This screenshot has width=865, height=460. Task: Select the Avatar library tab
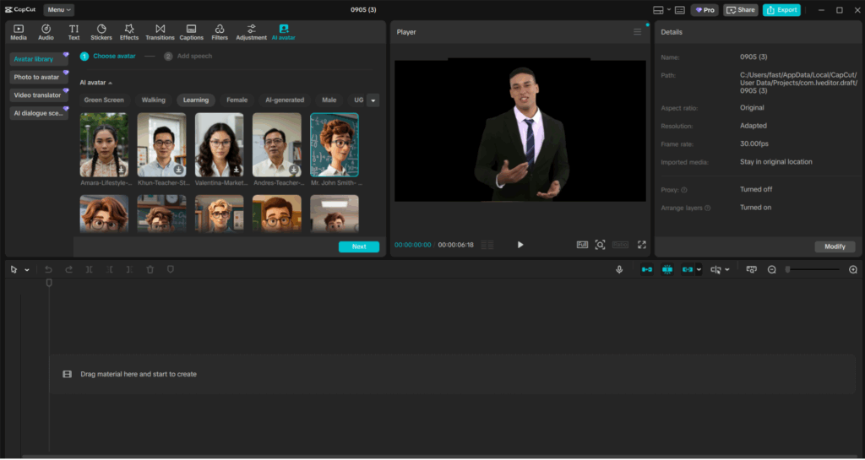[x=39, y=59]
